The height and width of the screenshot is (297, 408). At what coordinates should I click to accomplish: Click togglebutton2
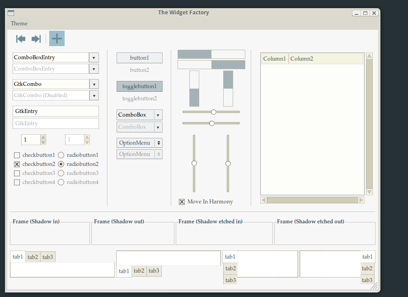point(140,99)
